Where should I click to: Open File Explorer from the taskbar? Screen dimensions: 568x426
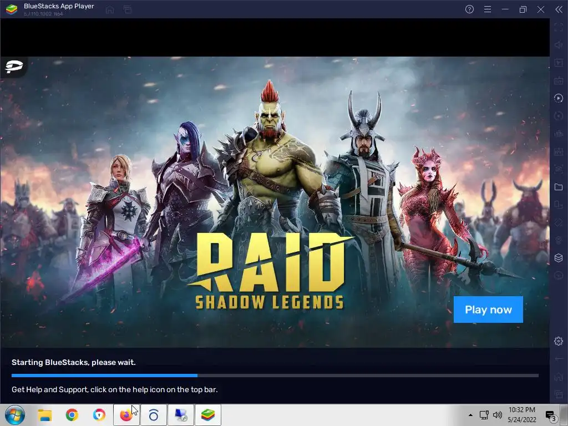45,415
